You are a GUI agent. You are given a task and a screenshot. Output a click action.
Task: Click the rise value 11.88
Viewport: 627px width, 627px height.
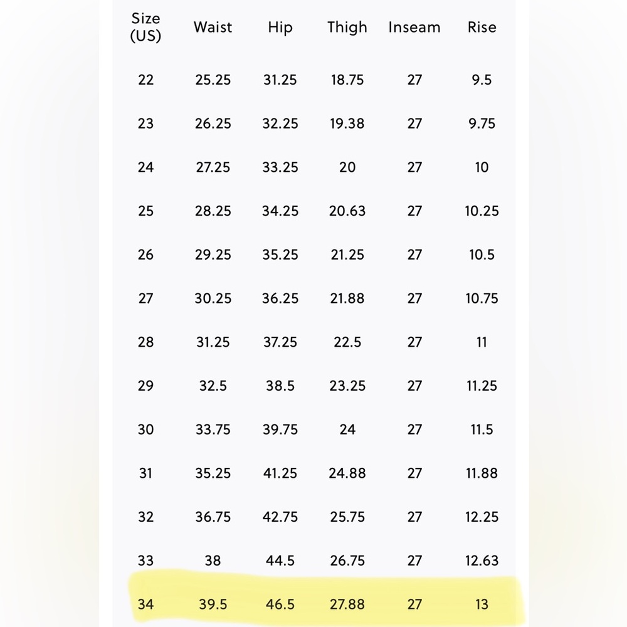482,473
